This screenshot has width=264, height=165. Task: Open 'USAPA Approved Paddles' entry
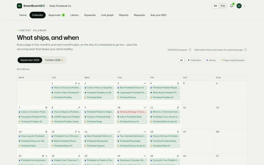(x=66, y=117)
